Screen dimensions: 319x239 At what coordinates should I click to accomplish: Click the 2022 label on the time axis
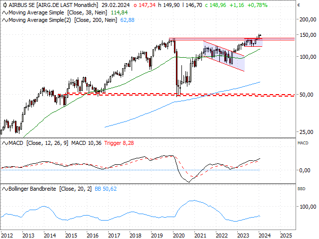click(x=222, y=236)
